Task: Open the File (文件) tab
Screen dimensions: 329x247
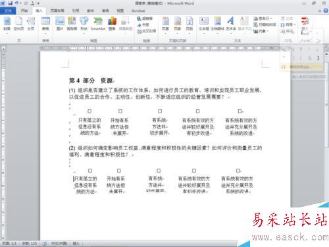Action: (8, 11)
